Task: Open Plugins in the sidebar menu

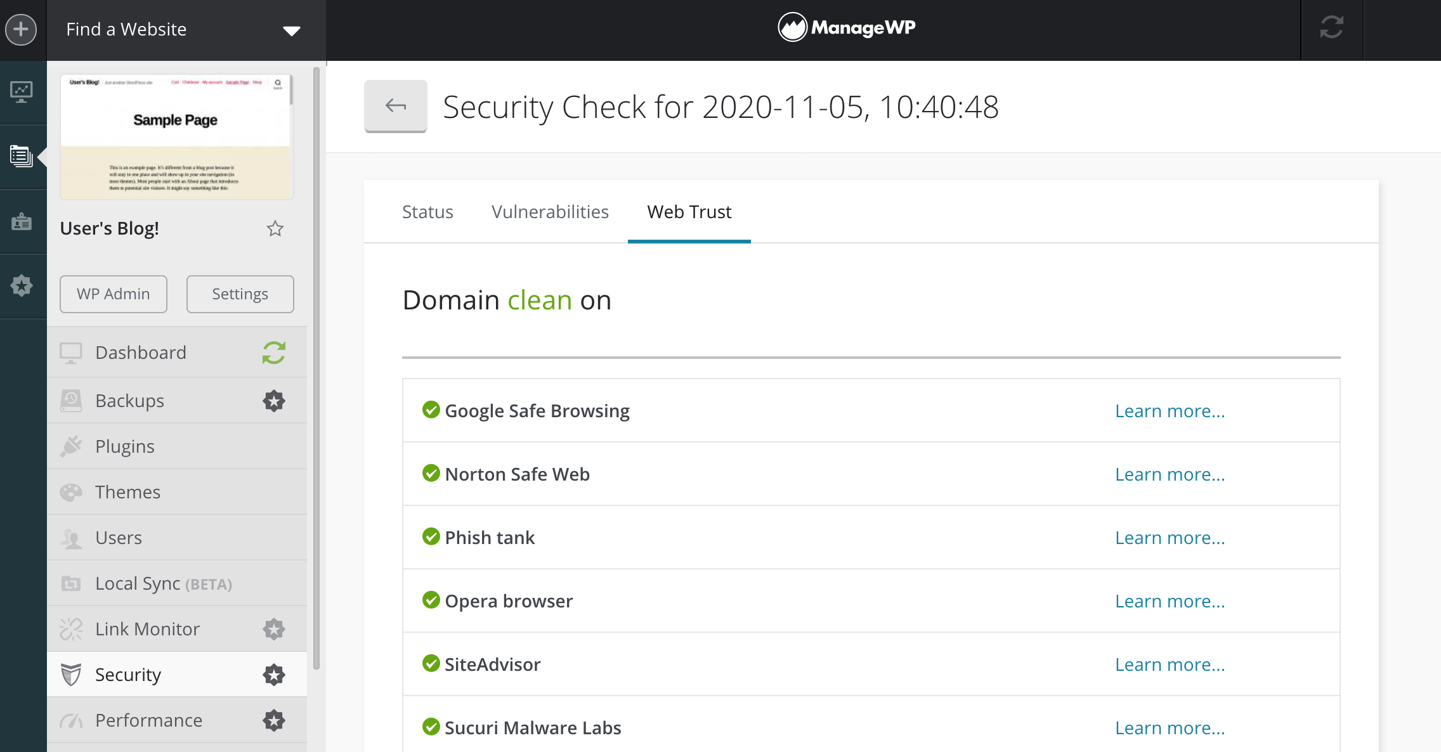Action: (x=125, y=446)
